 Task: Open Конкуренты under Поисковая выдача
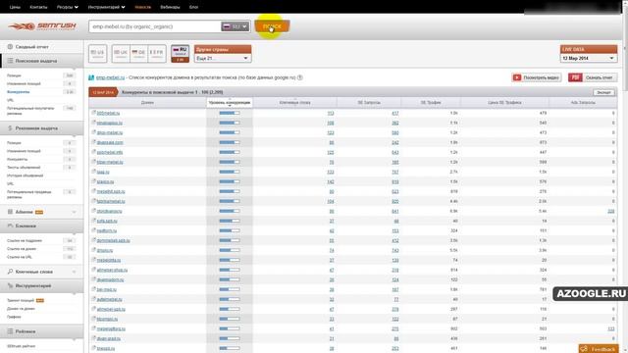coord(19,91)
